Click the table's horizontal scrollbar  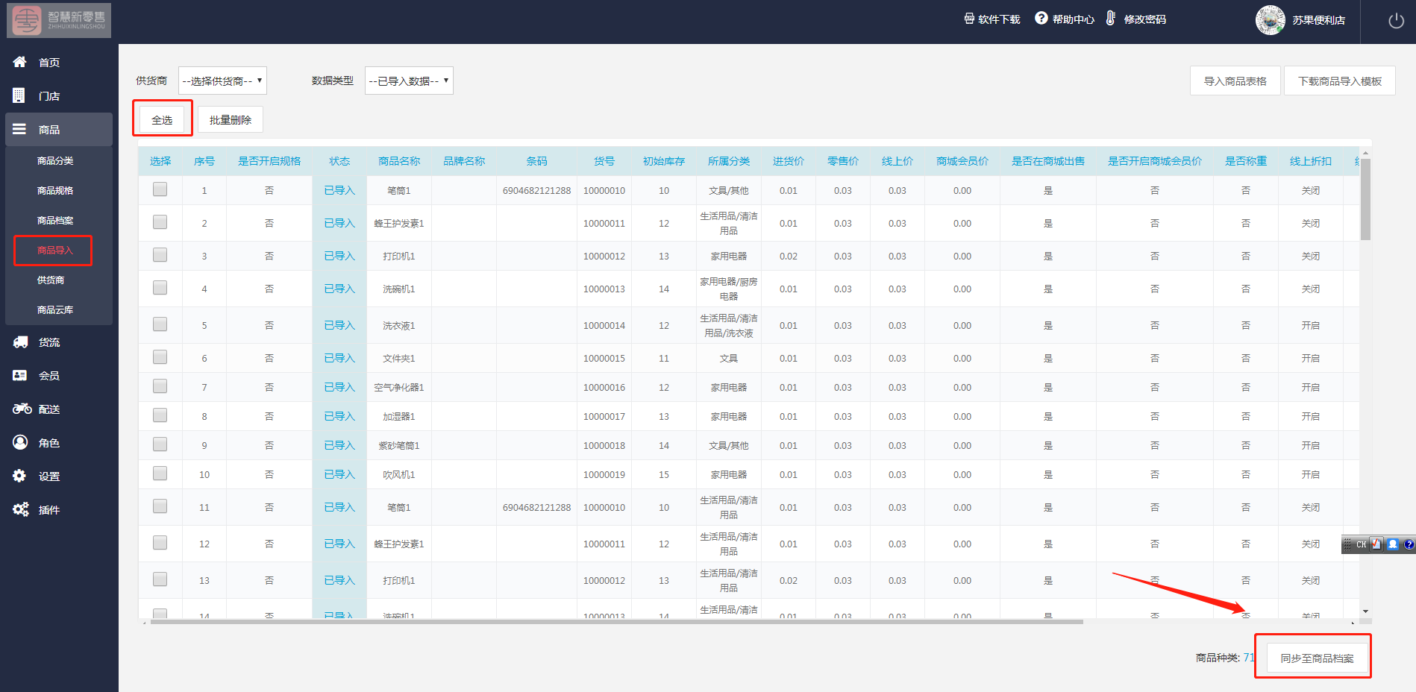pos(617,621)
